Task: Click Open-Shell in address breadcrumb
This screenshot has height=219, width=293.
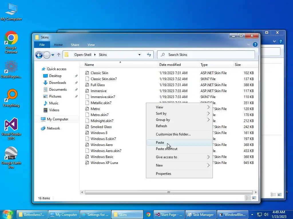Action: click(x=83, y=55)
